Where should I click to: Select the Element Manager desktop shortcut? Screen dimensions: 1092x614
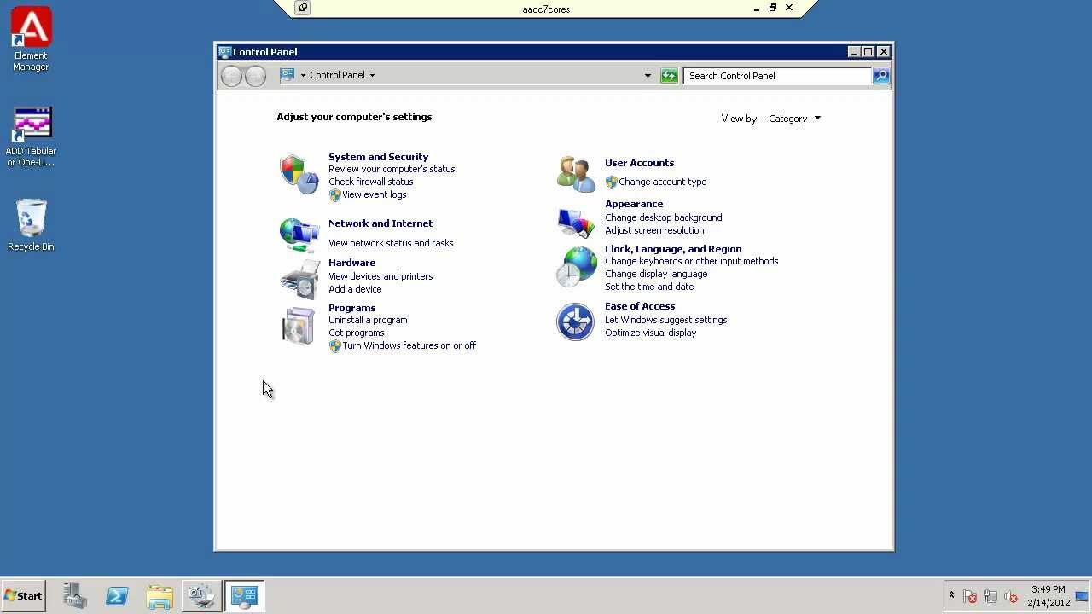pos(31,39)
